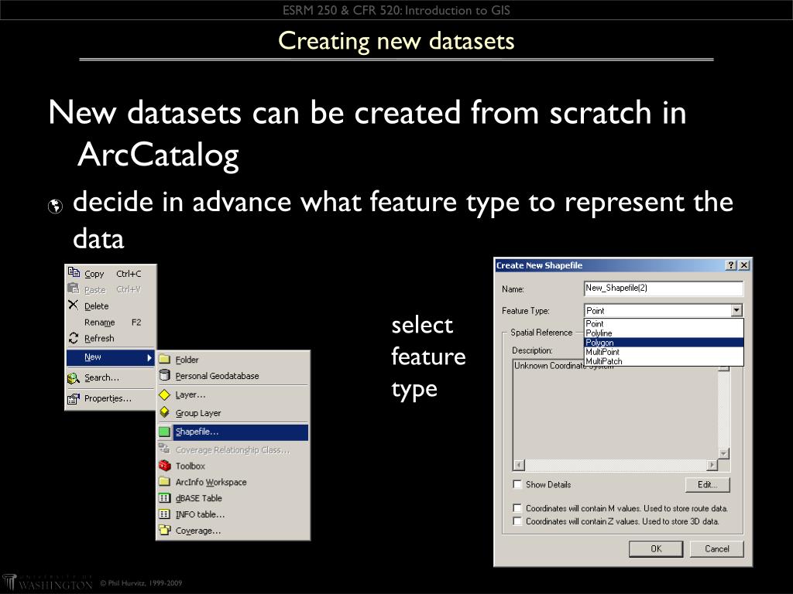
Task: Click the Coverage icon in submenu
Action: pyautogui.click(x=164, y=531)
